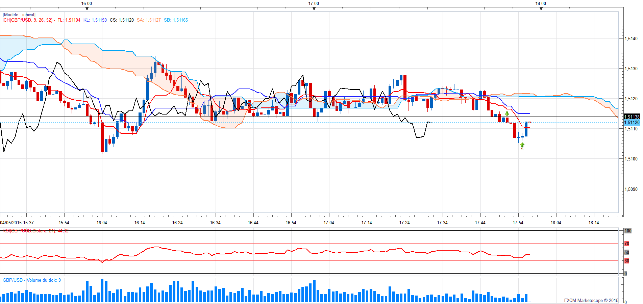Click the blue 1,51120 current price label

(x=632, y=122)
